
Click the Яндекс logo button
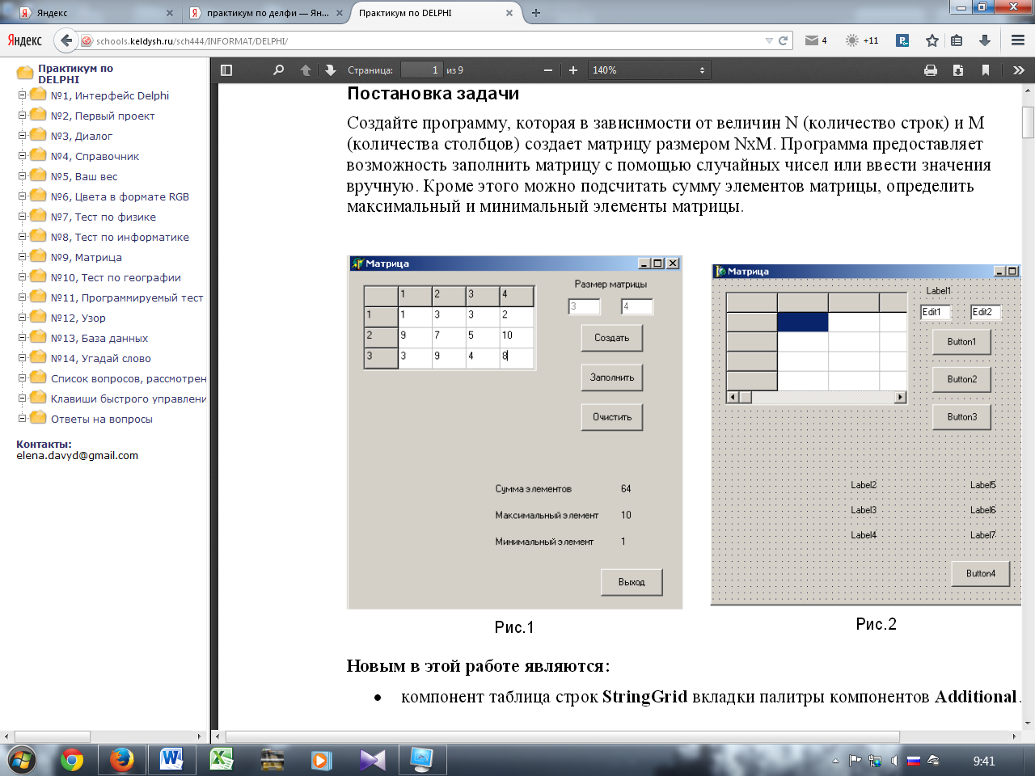pyautogui.click(x=25, y=40)
